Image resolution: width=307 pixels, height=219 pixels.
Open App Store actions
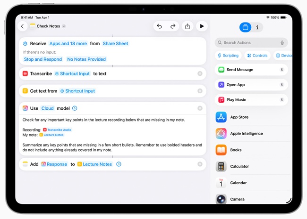pos(253,117)
